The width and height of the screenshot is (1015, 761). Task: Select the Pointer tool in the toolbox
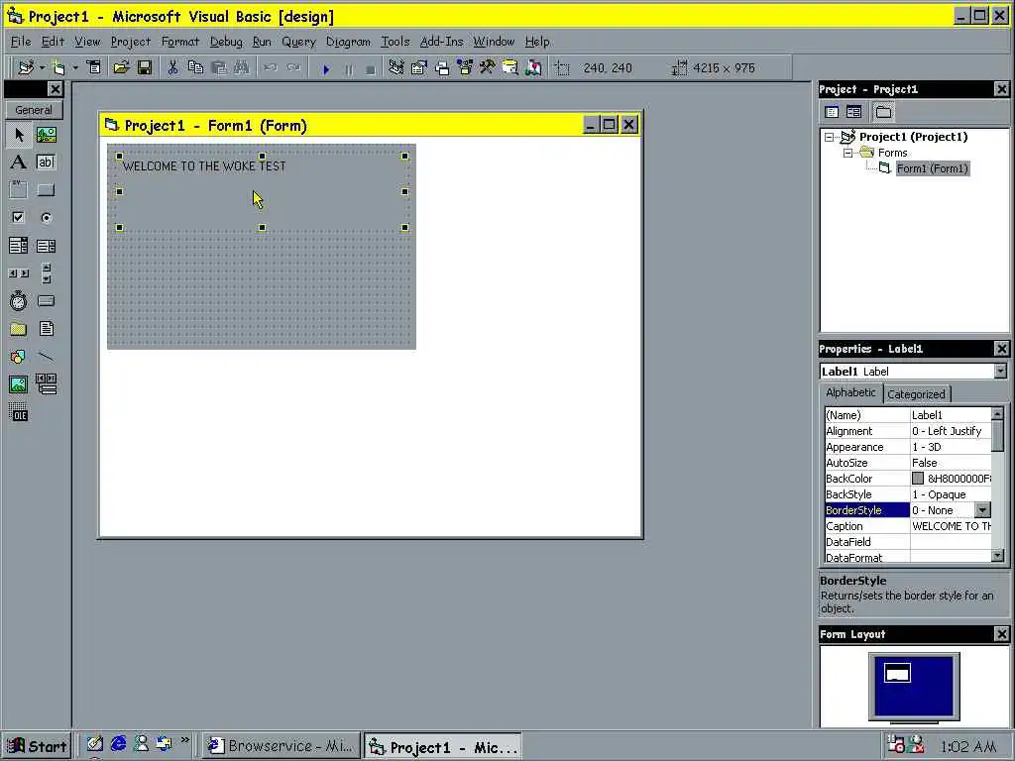click(19, 135)
